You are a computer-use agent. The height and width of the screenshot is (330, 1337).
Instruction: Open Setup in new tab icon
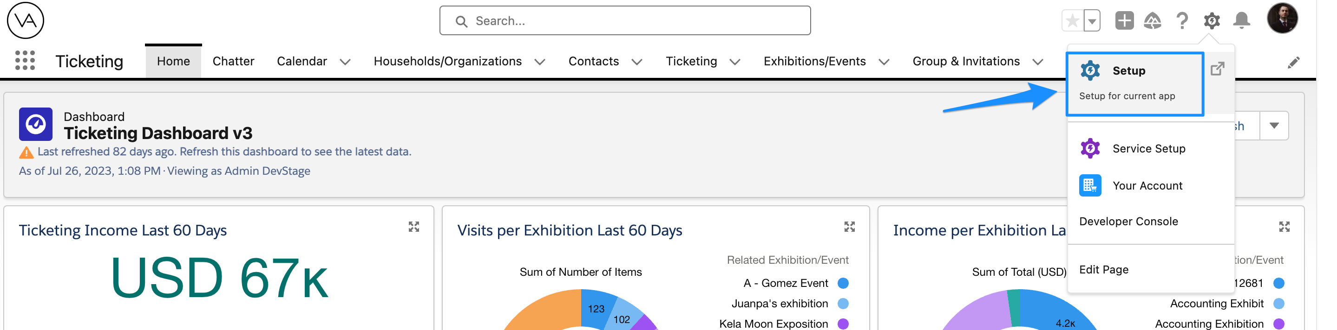tap(1218, 69)
